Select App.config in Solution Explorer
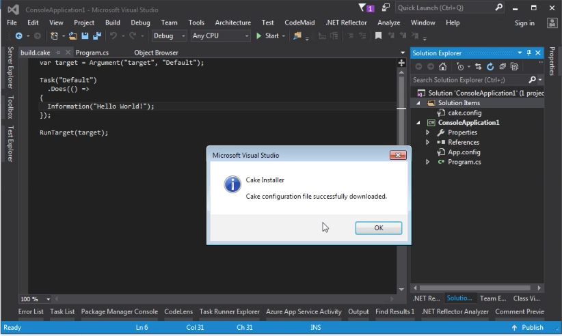The width and height of the screenshot is (562, 336). [464, 152]
